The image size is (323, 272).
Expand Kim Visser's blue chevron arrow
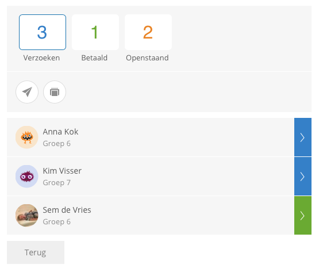[x=303, y=177]
